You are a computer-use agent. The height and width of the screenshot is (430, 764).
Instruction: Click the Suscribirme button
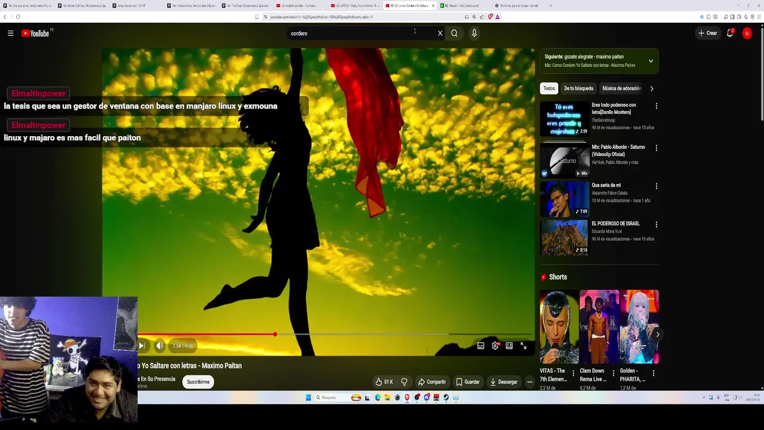pyautogui.click(x=198, y=382)
